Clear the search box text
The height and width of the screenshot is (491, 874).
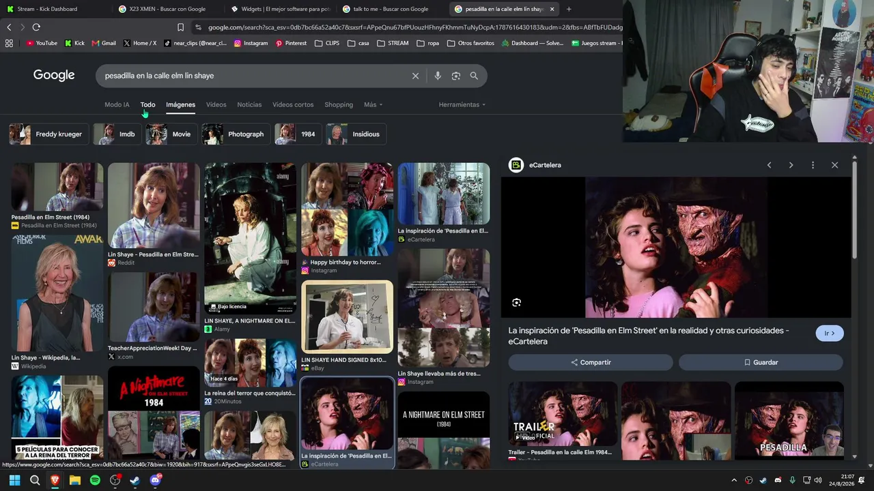point(415,76)
